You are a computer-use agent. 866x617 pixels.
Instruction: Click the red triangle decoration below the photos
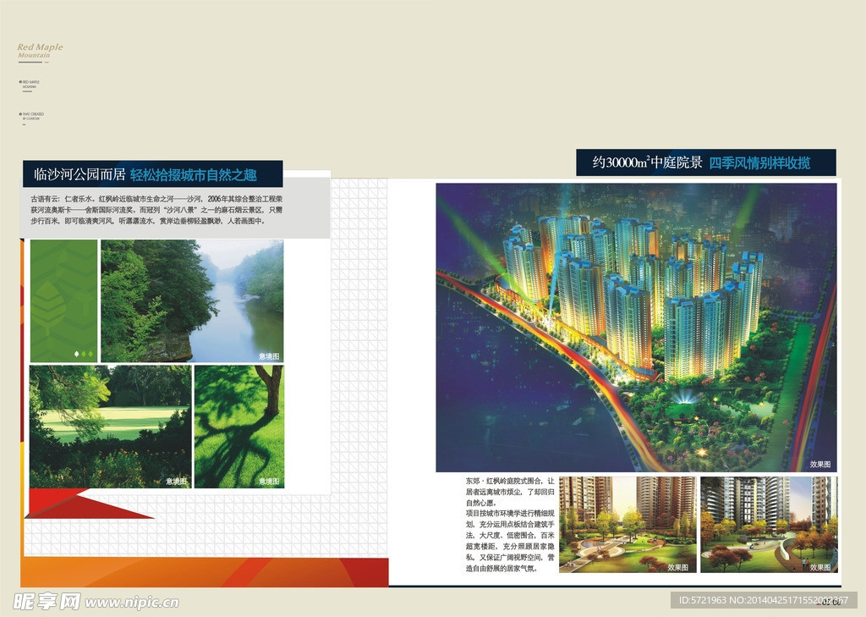(85, 504)
